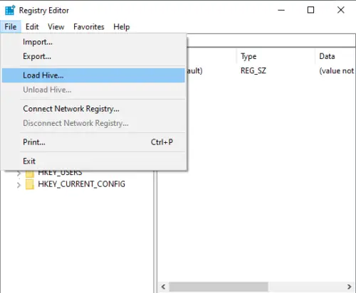The image size is (356, 293).
Task: Expand the HKEY_USERS tree node
Action: 19,174
